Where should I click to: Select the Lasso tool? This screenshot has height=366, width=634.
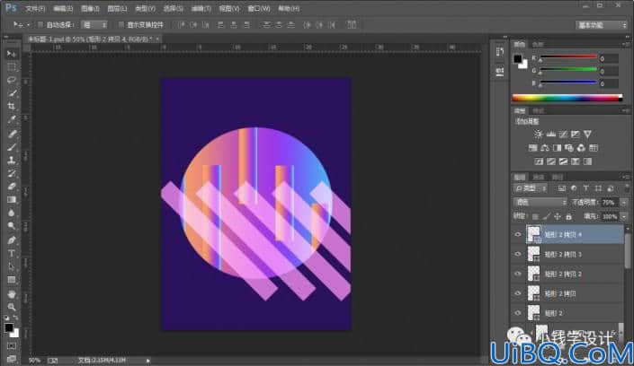12,80
